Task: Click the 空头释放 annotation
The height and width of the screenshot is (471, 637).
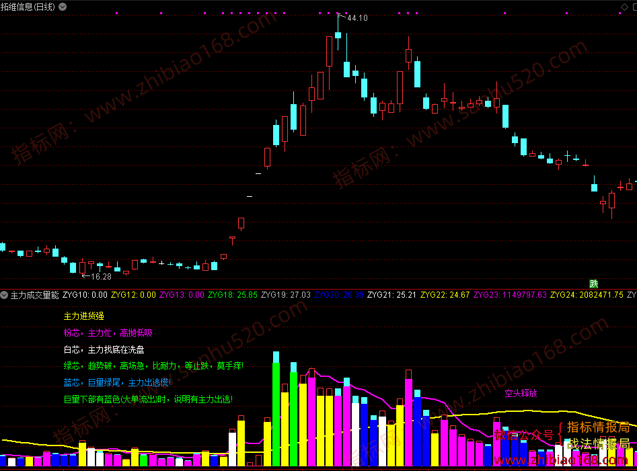Action: pos(521,393)
